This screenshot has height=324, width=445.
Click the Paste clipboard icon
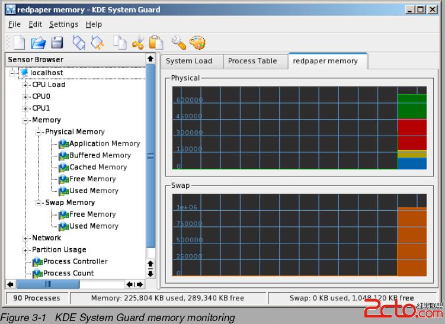tap(156, 43)
